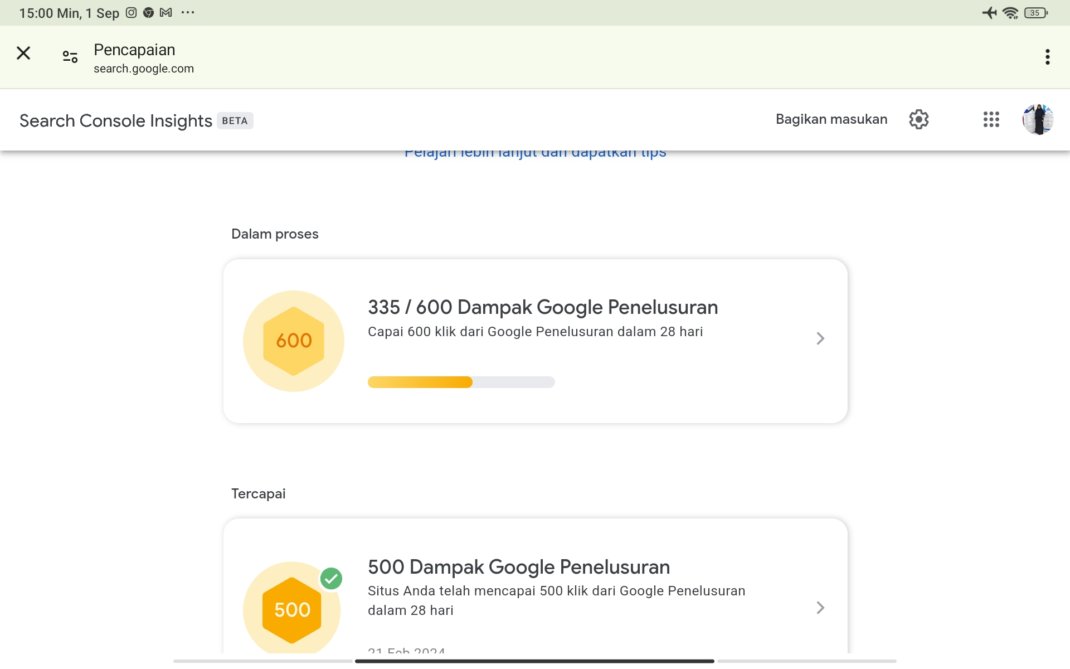Open Search Console Insights settings gear
This screenshot has width=1070, height=669.
pos(919,119)
